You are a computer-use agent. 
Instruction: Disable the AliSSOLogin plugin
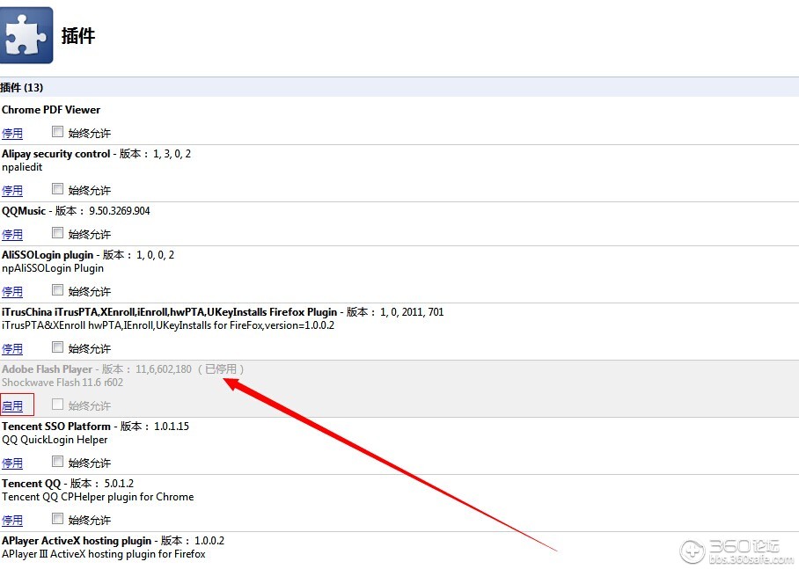(x=12, y=291)
